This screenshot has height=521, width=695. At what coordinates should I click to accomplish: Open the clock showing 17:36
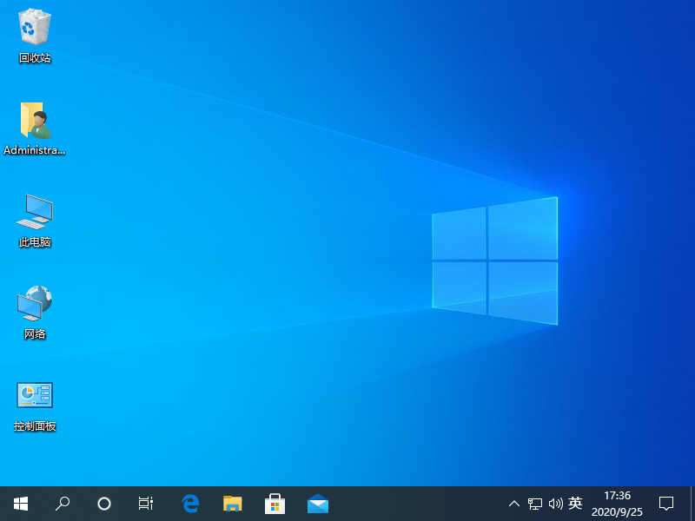point(617,504)
